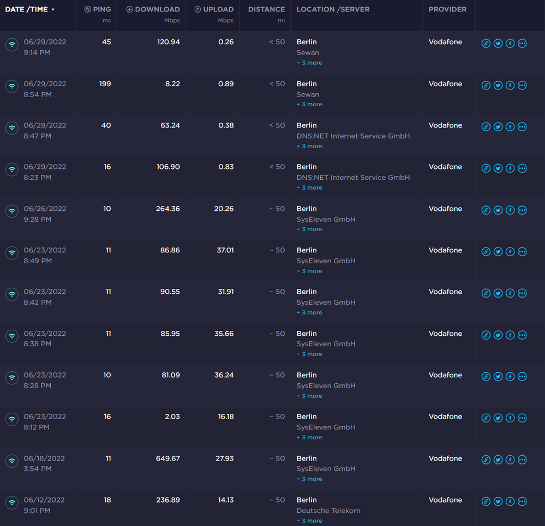545x526 pixels.
Task: Click Vodafone provider in 06/26/2022 row
Action: pos(445,209)
